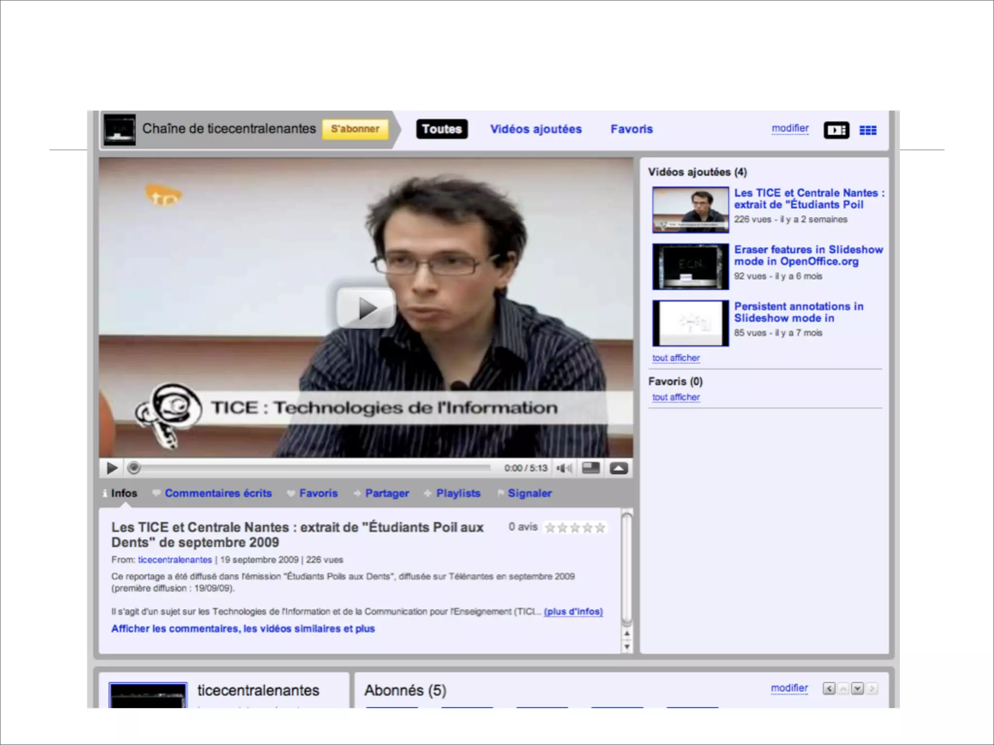Viewport: 994px width, 745px height.
Task: Rate the video using the star rating
Action: [x=575, y=528]
